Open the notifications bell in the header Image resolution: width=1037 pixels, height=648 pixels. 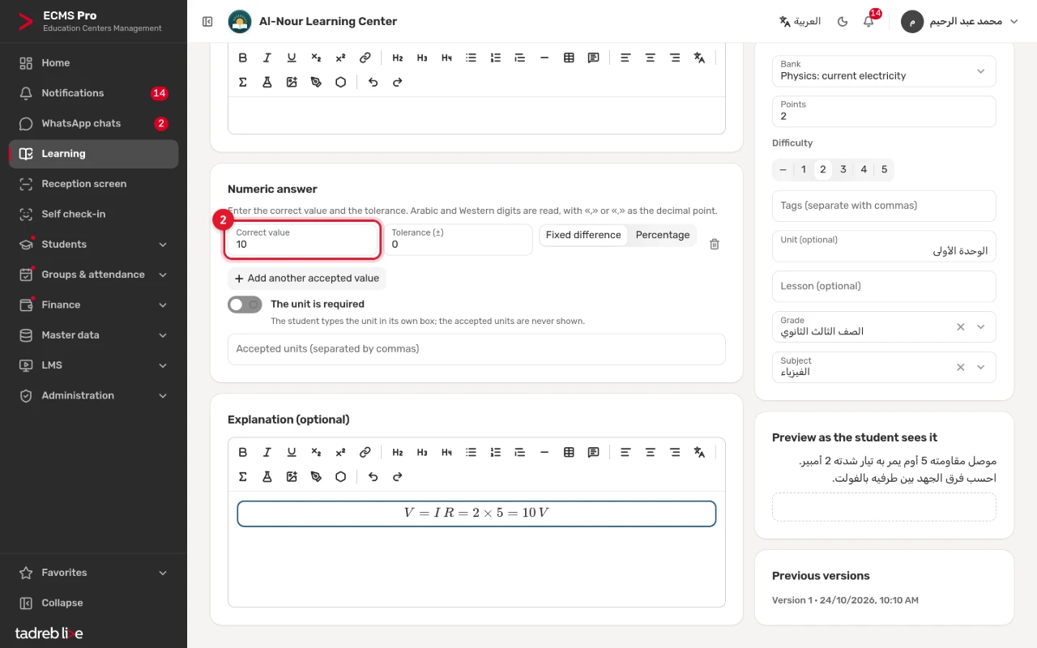[x=868, y=21]
